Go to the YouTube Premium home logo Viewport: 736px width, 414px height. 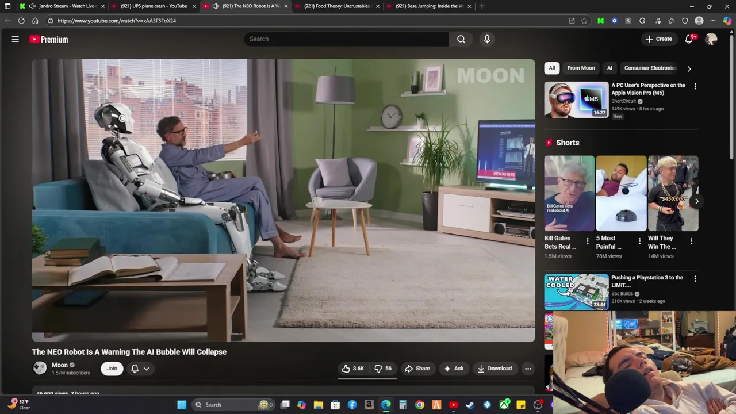point(49,39)
